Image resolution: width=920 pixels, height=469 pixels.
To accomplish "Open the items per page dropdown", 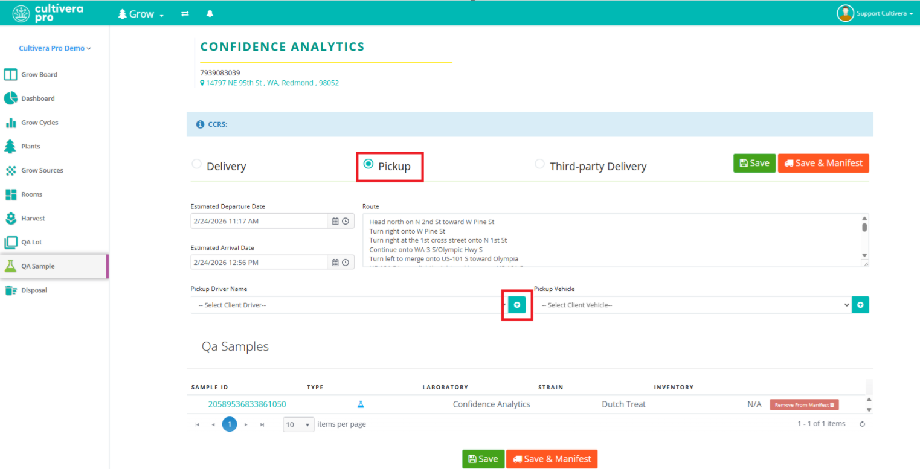I will (298, 424).
